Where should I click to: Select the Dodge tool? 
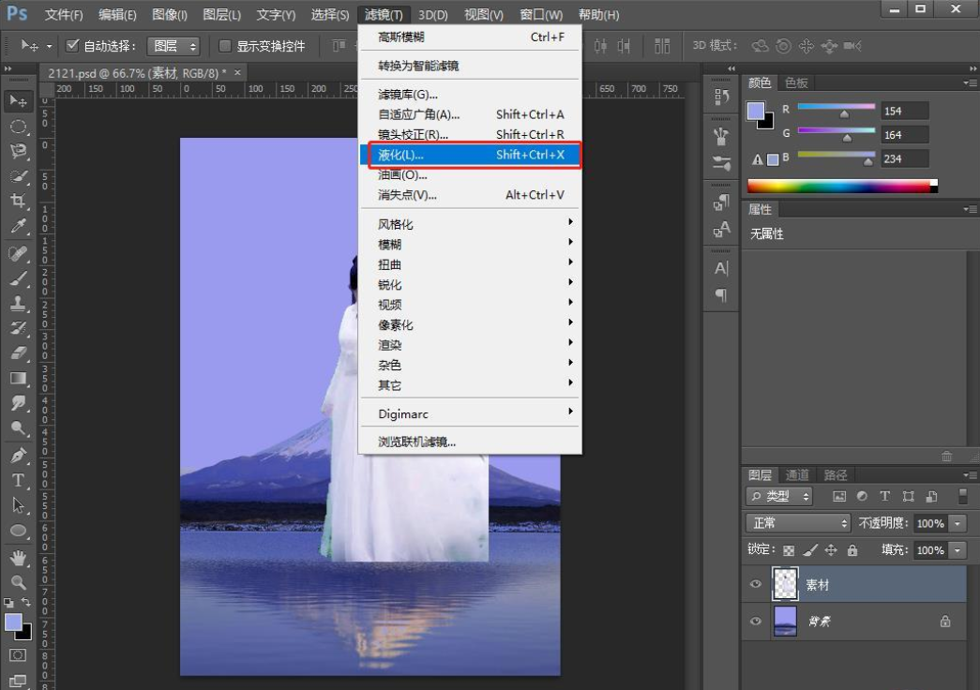tap(18, 428)
